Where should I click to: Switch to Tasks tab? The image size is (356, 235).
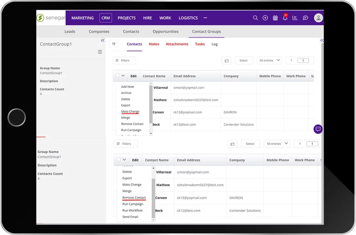(200, 44)
